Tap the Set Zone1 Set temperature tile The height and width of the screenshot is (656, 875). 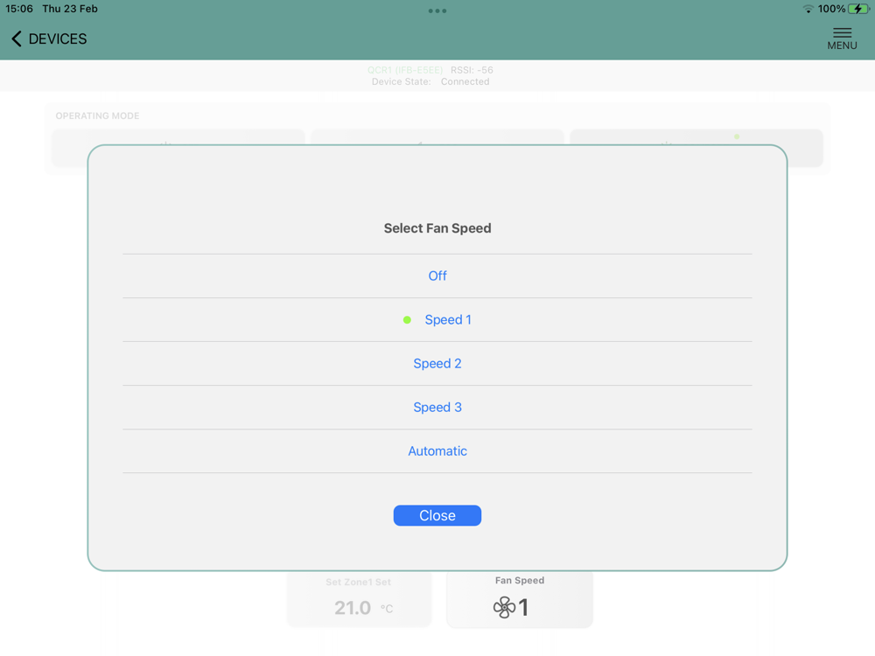[x=360, y=599]
